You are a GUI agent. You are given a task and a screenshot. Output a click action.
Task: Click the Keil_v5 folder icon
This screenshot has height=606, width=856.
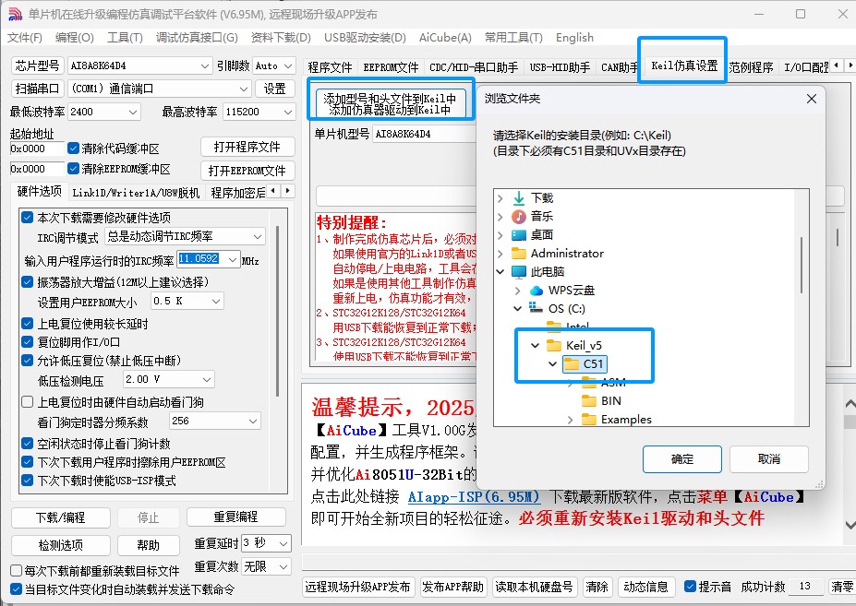point(554,345)
